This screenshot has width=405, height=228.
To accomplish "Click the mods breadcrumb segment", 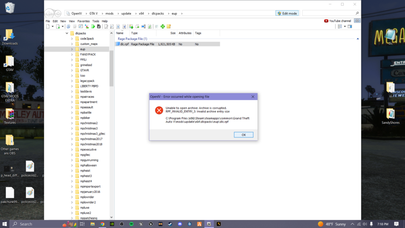I will (109, 13).
